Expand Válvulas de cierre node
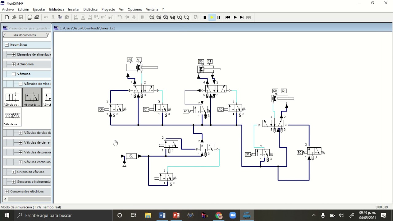The width and height of the screenshot is (393, 221). [x=20, y=142]
